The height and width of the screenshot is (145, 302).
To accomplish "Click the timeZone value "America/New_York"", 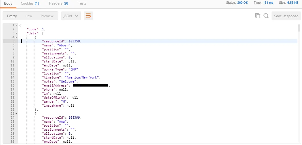I will pyautogui.click(x=82, y=77).
